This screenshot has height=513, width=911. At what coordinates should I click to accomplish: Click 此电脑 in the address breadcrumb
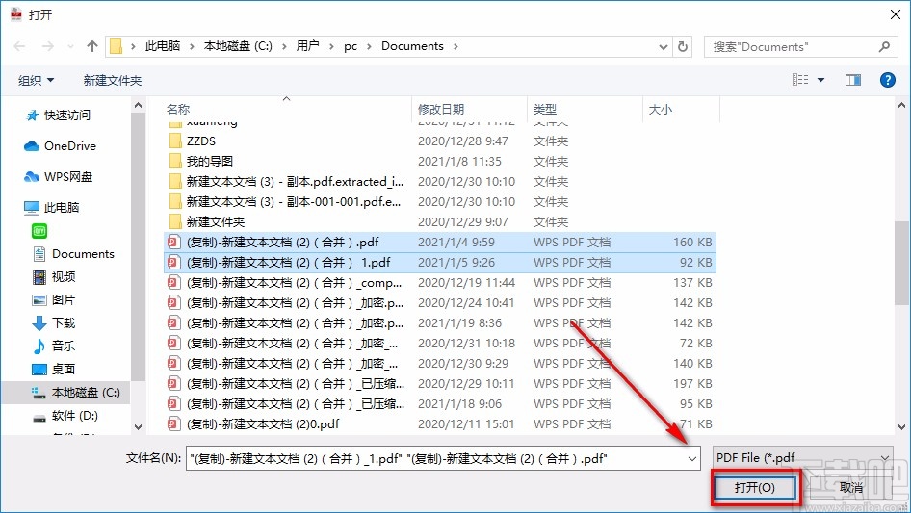point(163,46)
